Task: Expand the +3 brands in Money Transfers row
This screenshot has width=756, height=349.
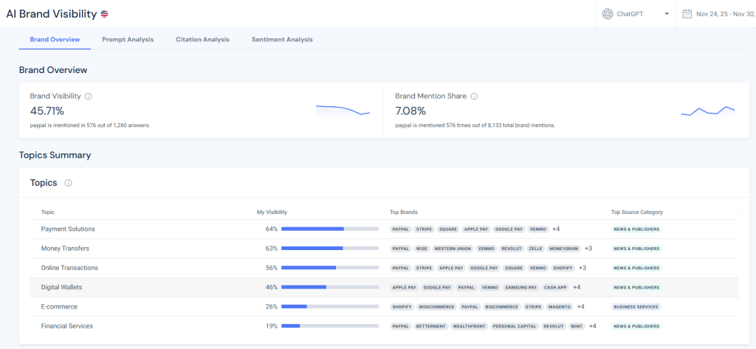Action: pyautogui.click(x=588, y=249)
